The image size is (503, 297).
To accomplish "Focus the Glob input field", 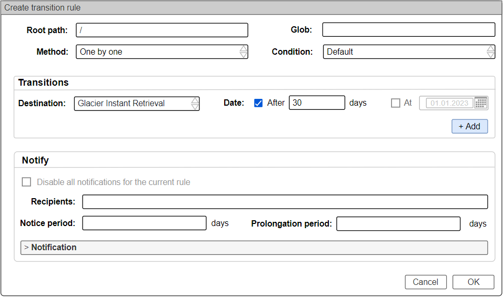I will [409, 30].
